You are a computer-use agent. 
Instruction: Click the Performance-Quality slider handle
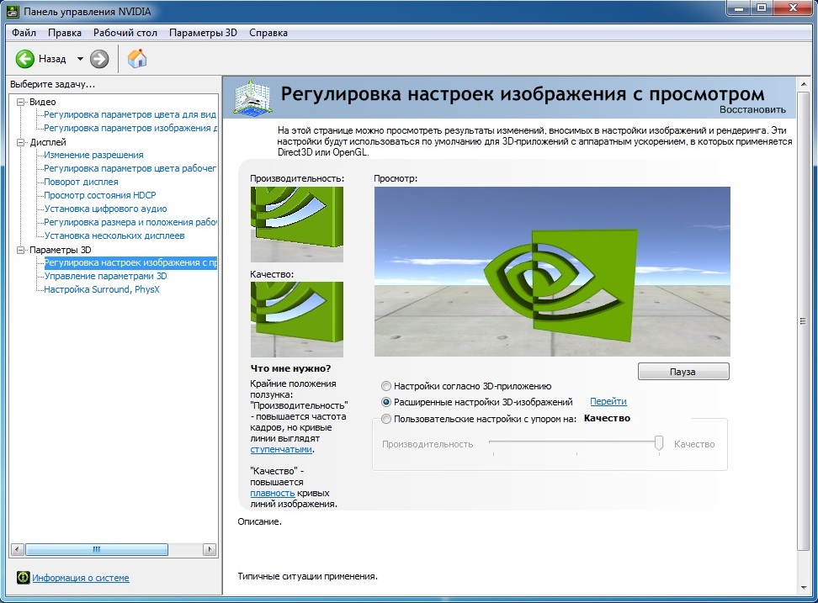659,443
